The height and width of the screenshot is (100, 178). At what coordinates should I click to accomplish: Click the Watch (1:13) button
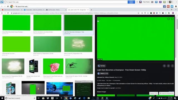(103, 73)
